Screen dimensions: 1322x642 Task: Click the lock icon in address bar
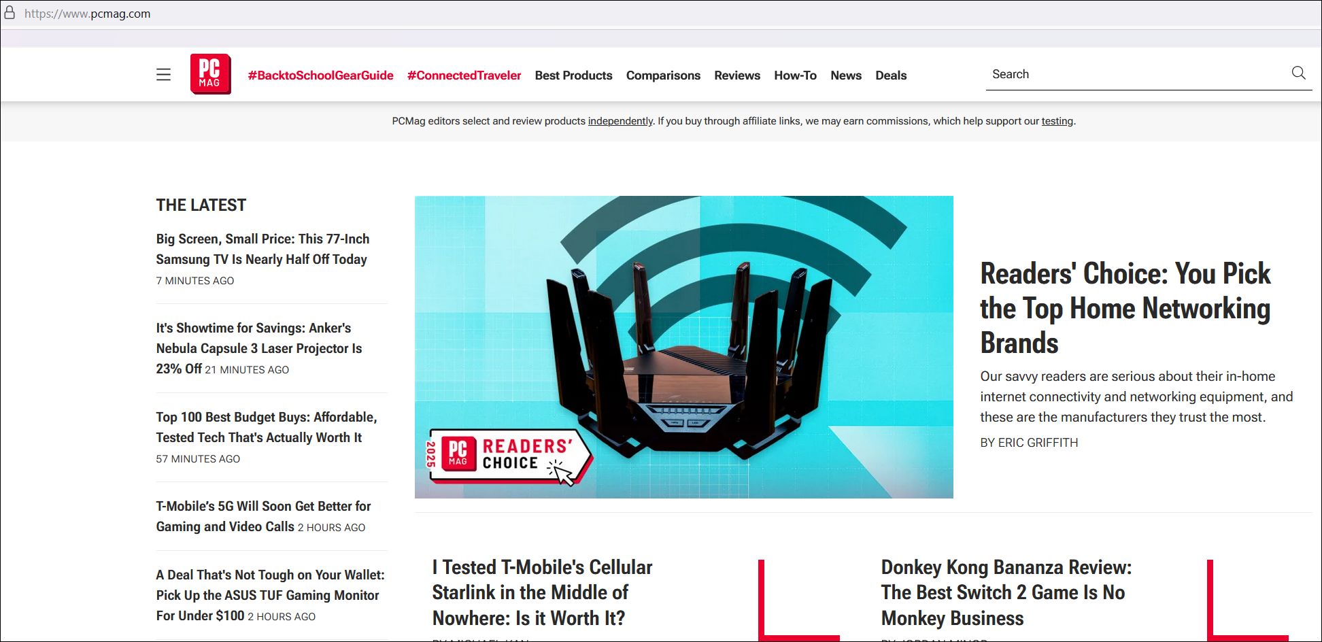pos(10,13)
